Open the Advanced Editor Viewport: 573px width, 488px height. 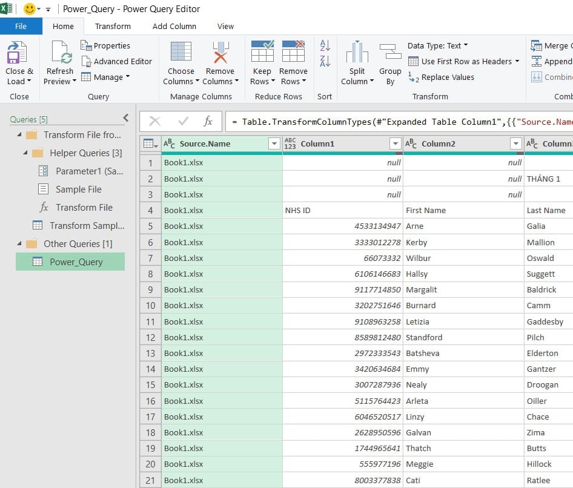click(x=116, y=61)
